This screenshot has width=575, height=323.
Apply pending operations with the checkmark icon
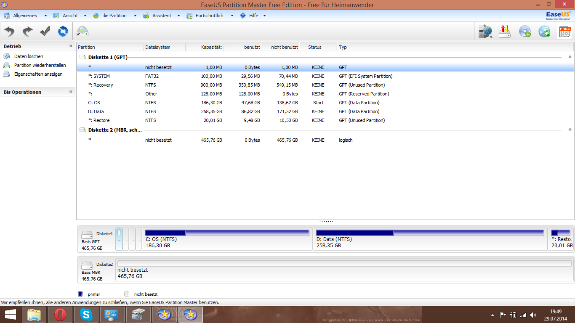point(45,32)
